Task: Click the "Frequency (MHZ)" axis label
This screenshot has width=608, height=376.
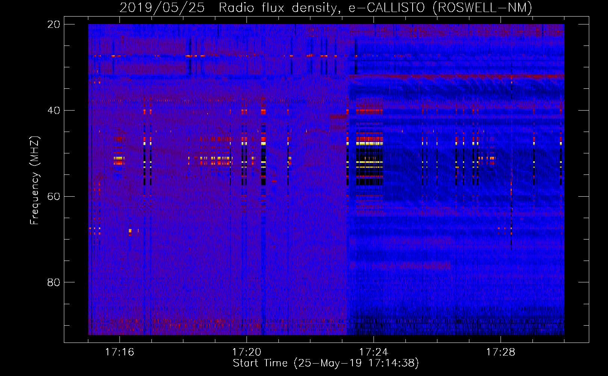Action: click(34, 180)
